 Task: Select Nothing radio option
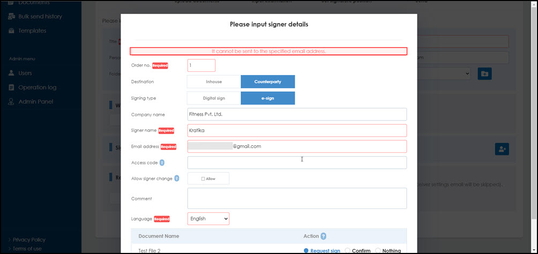point(378,251)
